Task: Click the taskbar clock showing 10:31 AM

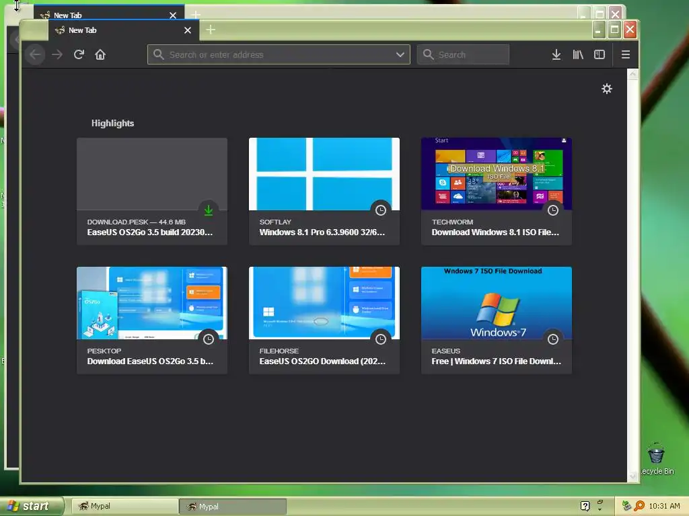Action: [664, 507]
